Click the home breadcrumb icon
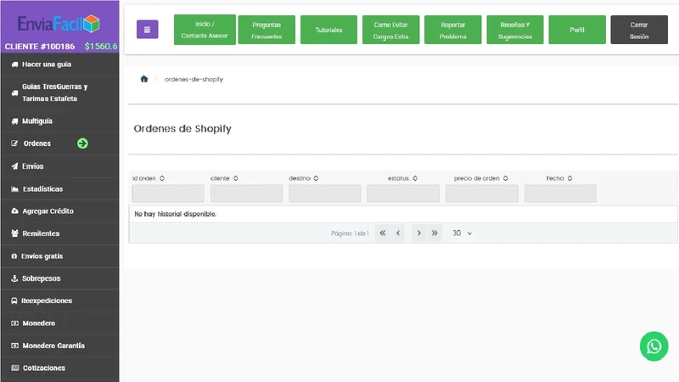The image size is (679, 382). coord(144,79)
